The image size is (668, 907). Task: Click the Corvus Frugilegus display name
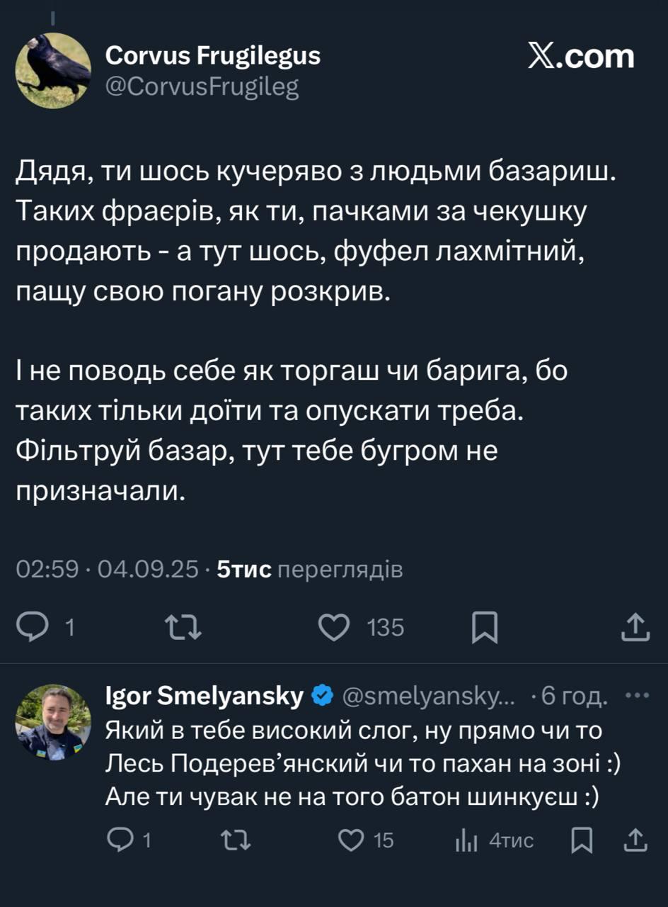[212, 55]
